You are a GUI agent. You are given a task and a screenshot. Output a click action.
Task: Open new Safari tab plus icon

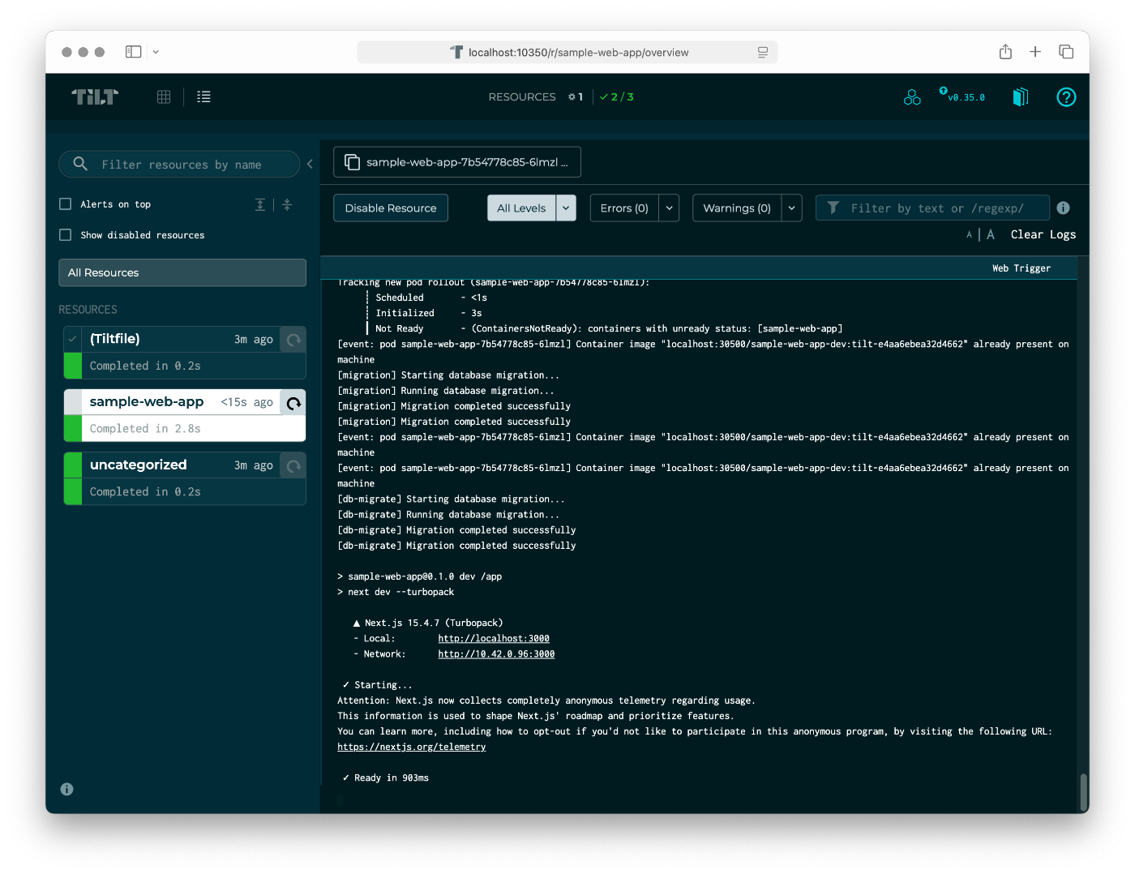[x=1035, y=52]
